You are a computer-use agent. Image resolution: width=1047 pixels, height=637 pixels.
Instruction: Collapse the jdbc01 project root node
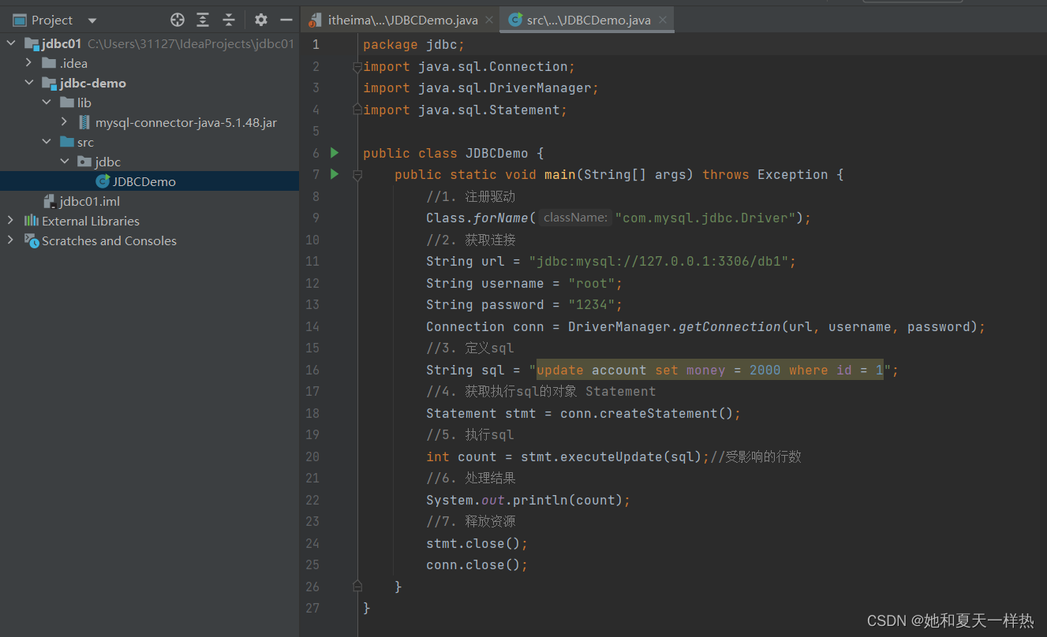point(10,43)
